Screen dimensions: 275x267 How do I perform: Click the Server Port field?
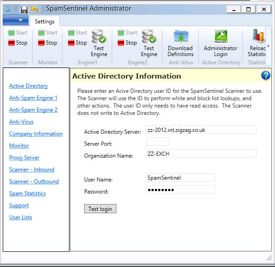tap(158, 142)
